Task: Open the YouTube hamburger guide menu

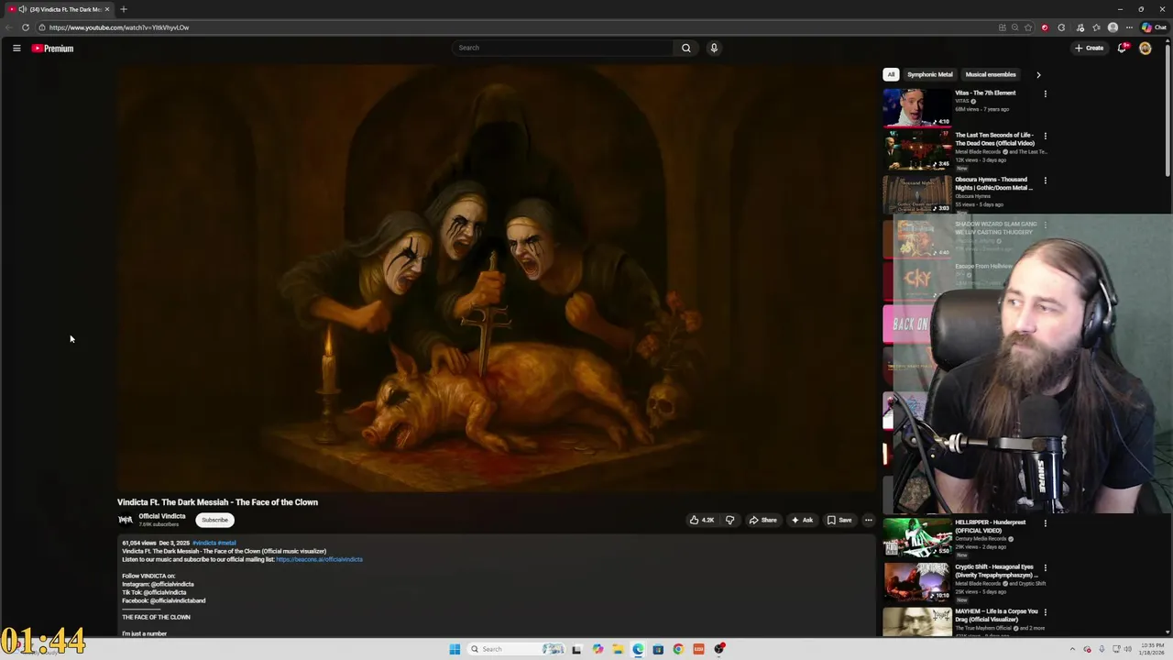Action: coord(16,49)
